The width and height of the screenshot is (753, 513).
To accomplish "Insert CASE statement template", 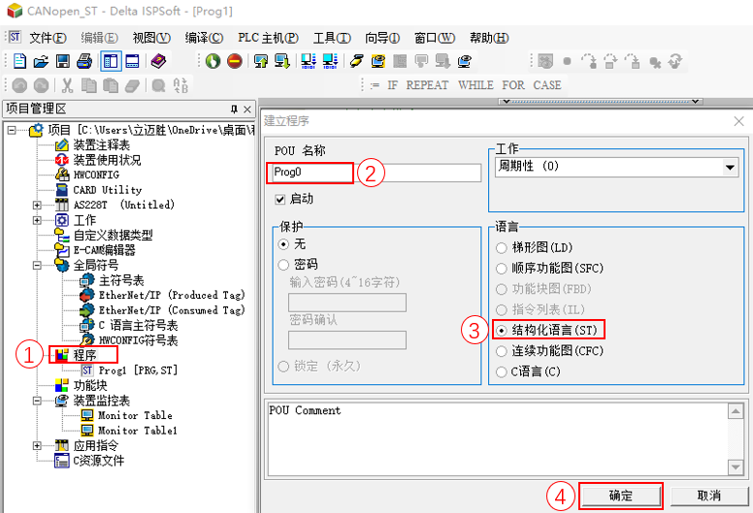I will tap(547, 85).
